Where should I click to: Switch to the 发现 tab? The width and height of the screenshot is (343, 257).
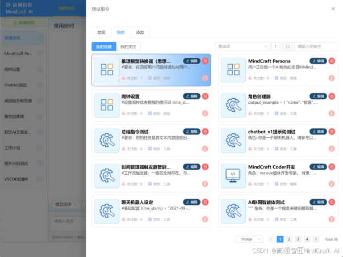101,32
